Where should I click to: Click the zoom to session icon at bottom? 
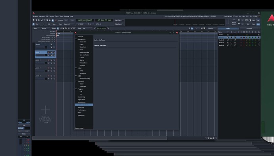point(213,138)
